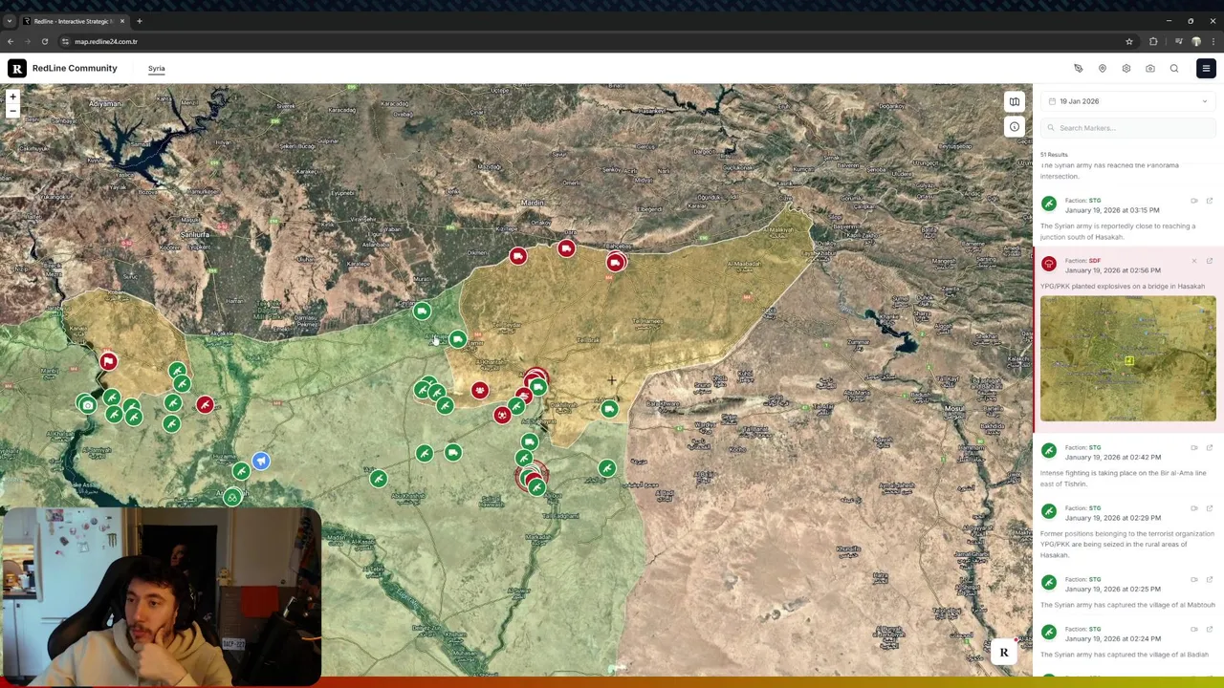Play video for 02:29 PM STG entry
The image size is (1224, 688).
point(1193,508)
